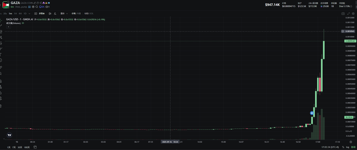The height and width of the screenshot is (150, 357).
Task: Expand the timeframe dropdown chevron
Action: tap(29, 14)
